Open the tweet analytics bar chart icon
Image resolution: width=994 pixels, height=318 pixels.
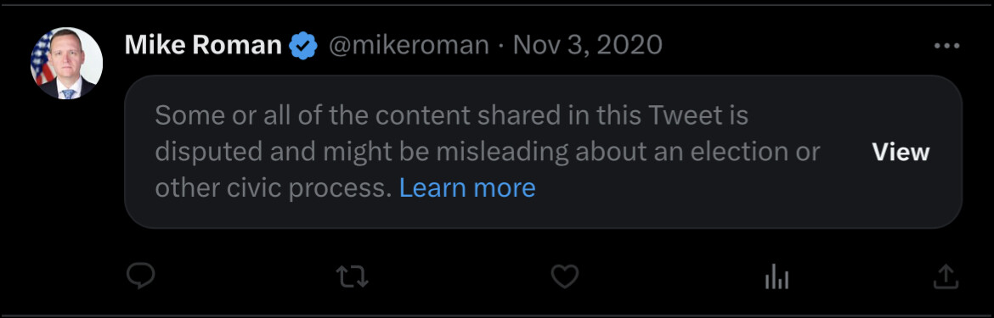click(777, 276)
